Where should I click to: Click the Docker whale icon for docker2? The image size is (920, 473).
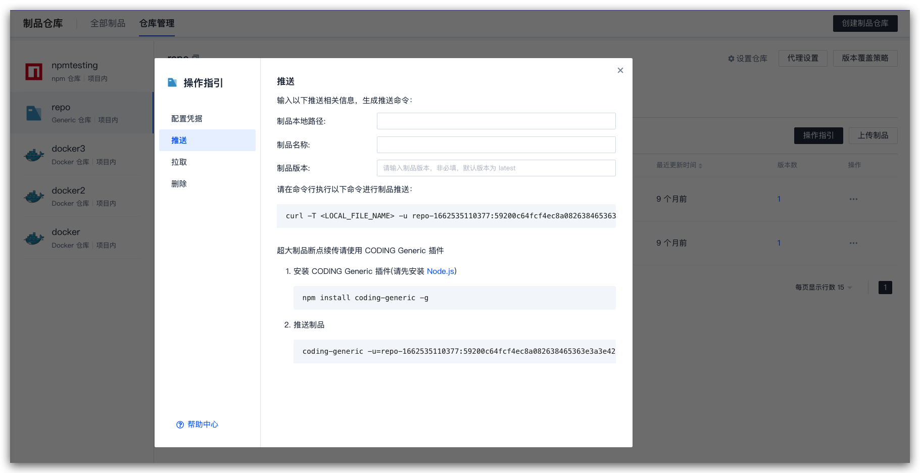(x=34, y=197)
